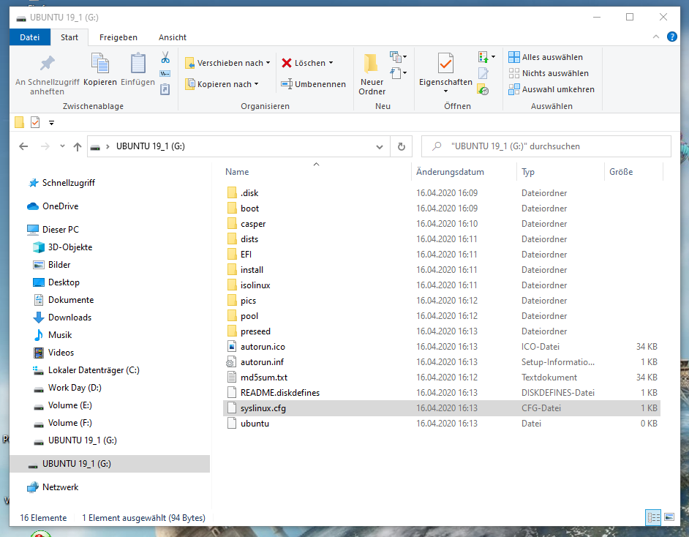This screenshot has height=537, width=689.
Task: Select the README.diskdefines file
Action: coord(441,393)
